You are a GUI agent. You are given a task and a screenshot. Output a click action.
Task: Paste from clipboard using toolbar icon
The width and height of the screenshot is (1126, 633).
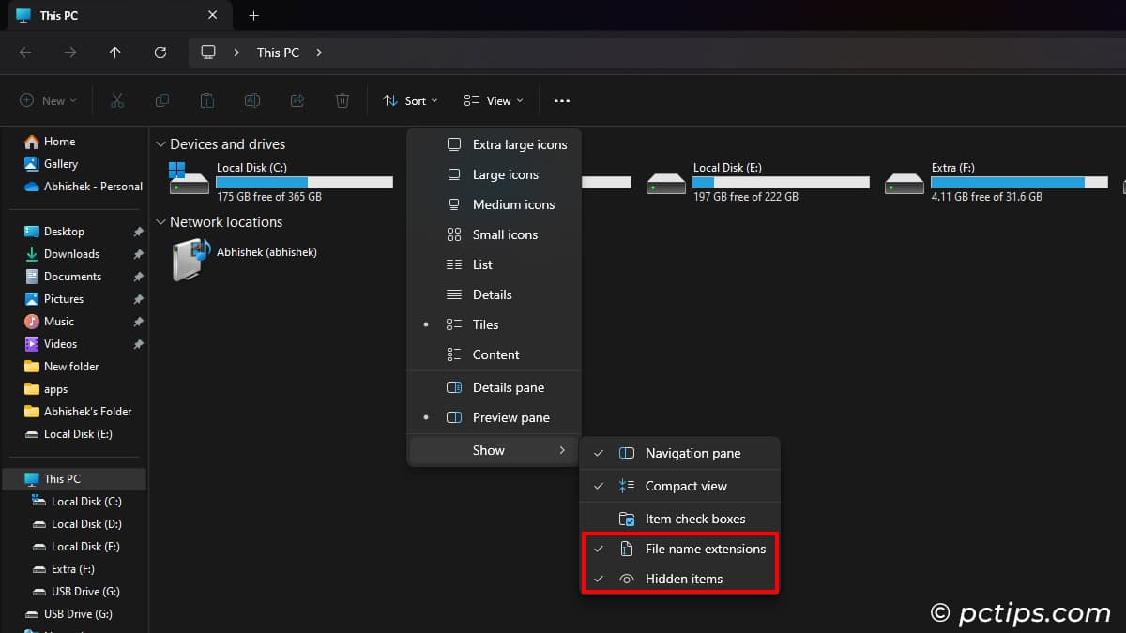[x=206, y=100]
